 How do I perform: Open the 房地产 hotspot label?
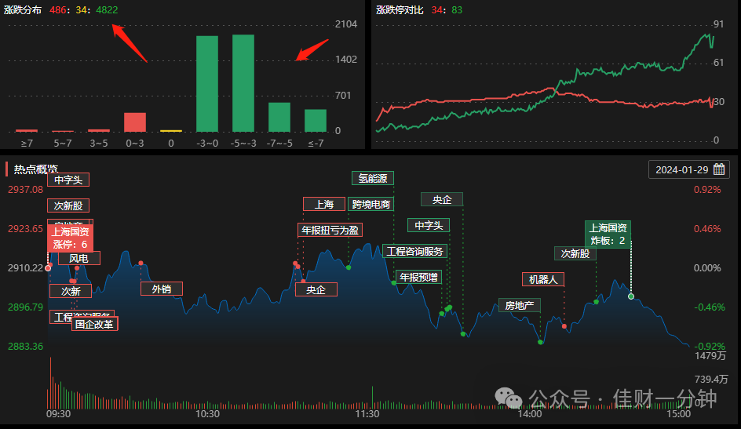coord(520,305)
